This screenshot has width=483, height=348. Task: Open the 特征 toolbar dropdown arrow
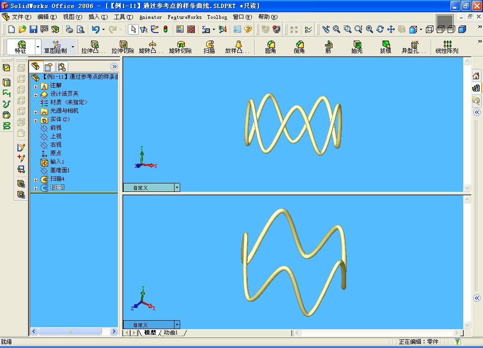coord(38,47)
